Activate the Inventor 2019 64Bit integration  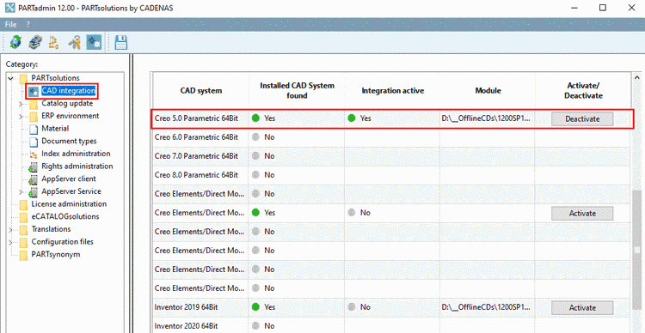coord(582,307)
